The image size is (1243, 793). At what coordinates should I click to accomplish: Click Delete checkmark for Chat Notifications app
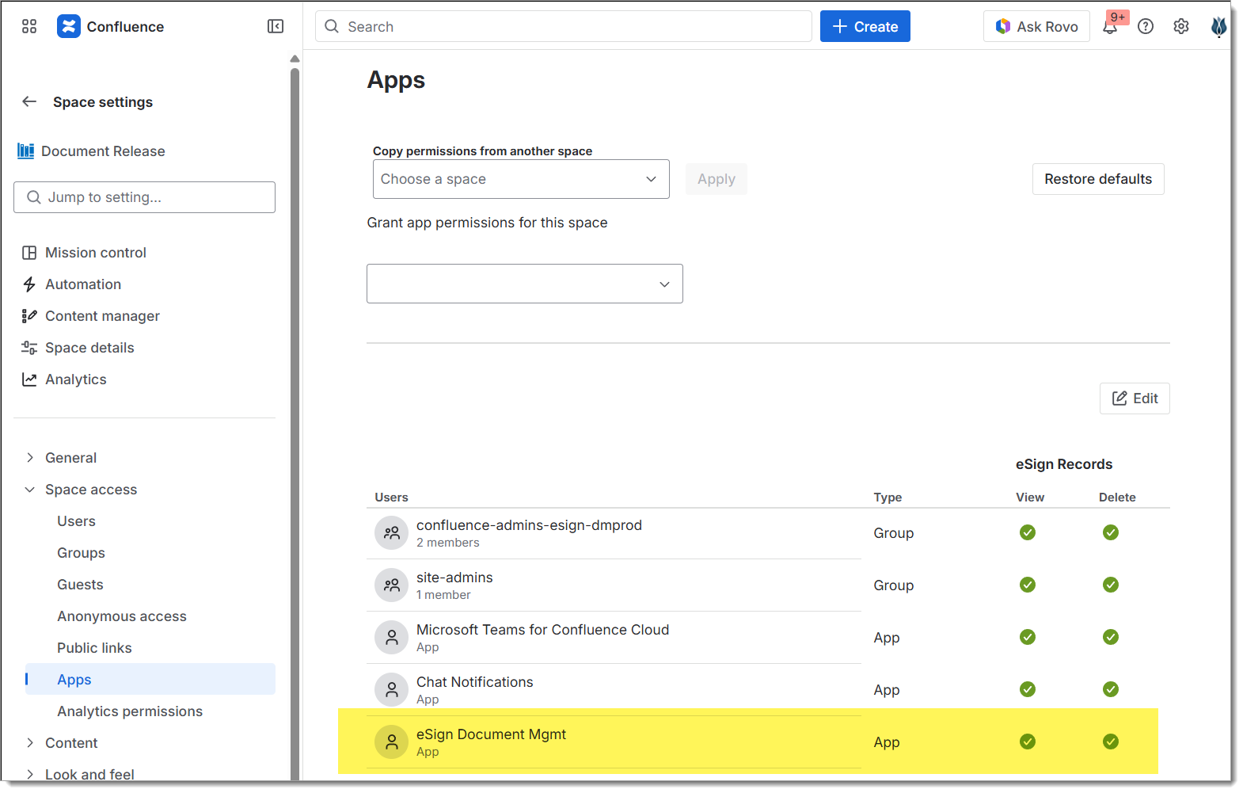(1110, 689)
